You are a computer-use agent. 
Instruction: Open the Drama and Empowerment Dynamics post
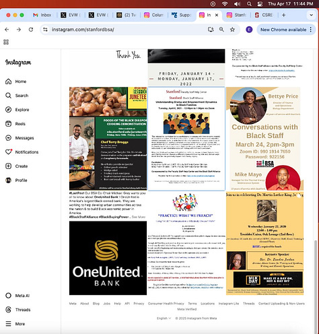[x=186, y=139]
